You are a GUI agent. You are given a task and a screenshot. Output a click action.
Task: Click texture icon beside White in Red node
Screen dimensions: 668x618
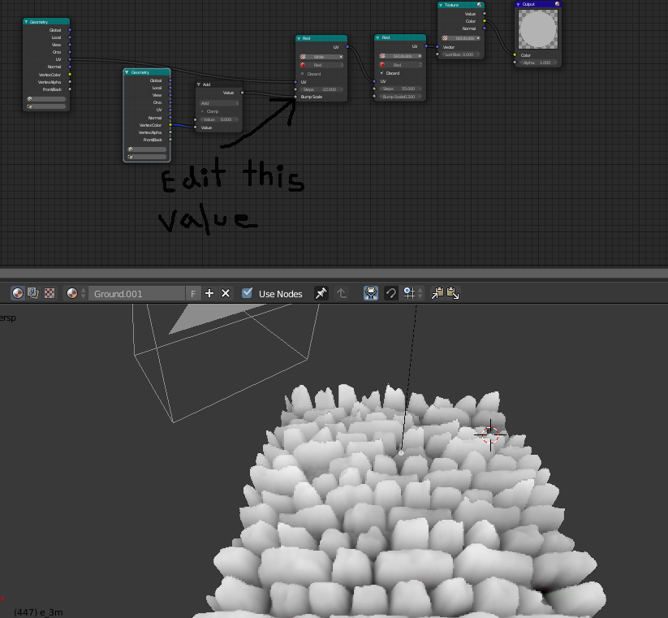[x=303, y=57]
